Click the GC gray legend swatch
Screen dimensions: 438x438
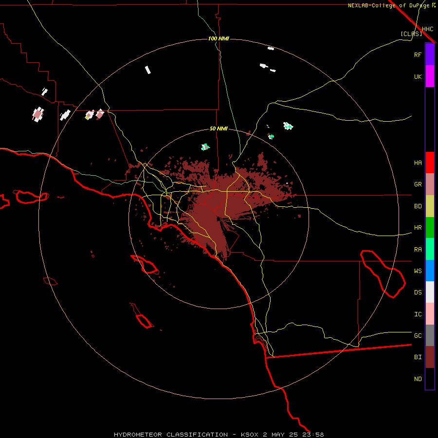click(430, 335)
